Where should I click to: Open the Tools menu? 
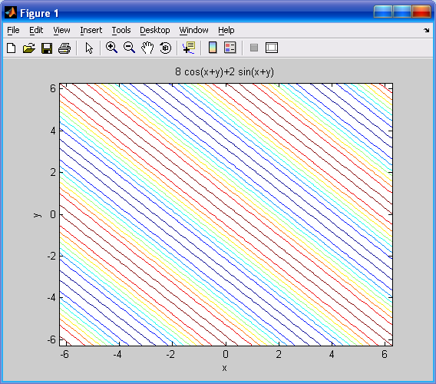coord(121,30)
